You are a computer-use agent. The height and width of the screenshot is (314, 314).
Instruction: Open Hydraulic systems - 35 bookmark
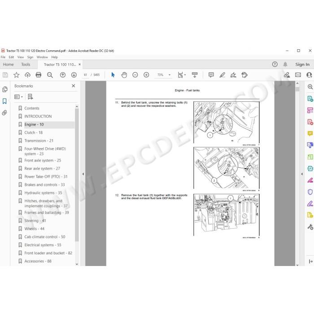point(43,192)
